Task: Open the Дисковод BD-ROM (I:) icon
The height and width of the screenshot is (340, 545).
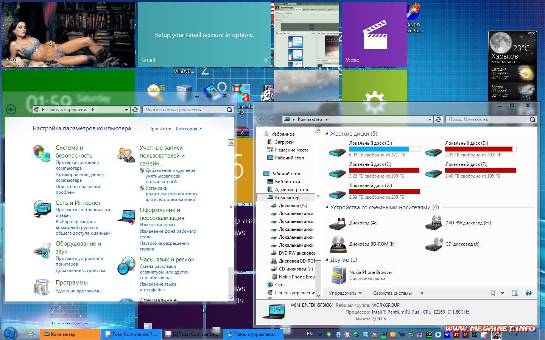Action: 338,244
